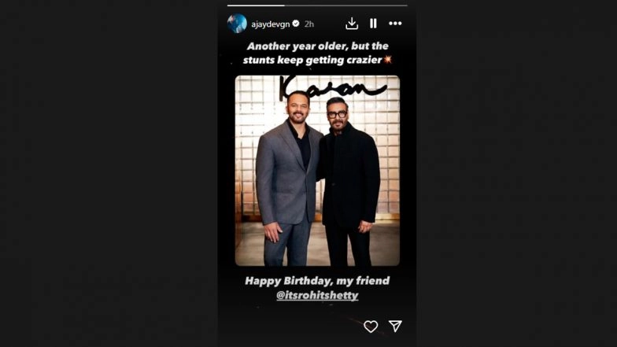Download the story using the download icon
The height and width of the screenshot is (347, 617).
(352, 24)
